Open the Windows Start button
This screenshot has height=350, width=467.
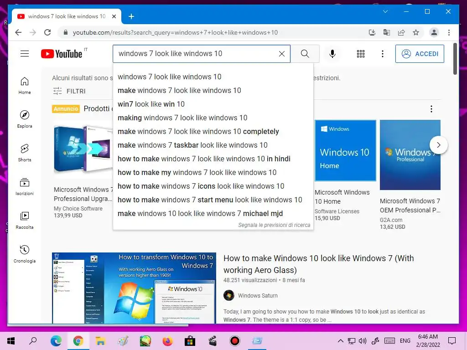coord(11,341)
